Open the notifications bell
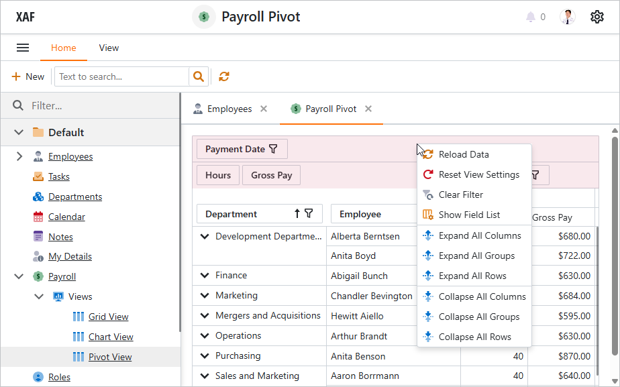The width and height of the screenshot is (620, 387). click(x=531, y=17)
